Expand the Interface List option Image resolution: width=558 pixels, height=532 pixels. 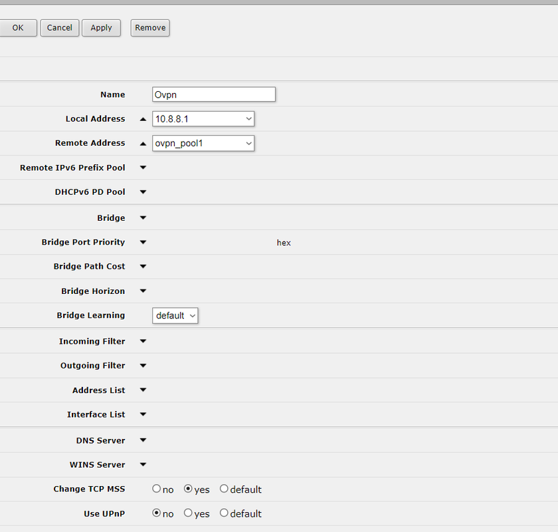pyautogui.click(x=143, y=414)
